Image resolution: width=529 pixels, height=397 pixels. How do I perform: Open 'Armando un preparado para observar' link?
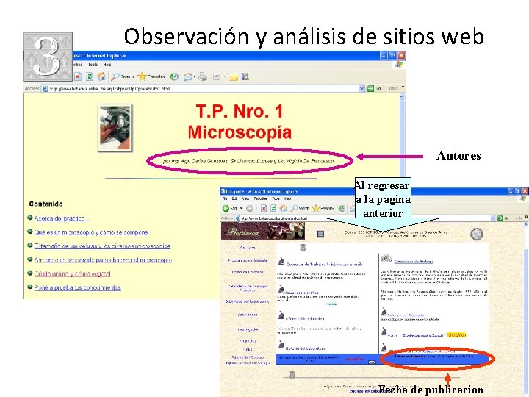pyautogui.click(x=103, y=260)
